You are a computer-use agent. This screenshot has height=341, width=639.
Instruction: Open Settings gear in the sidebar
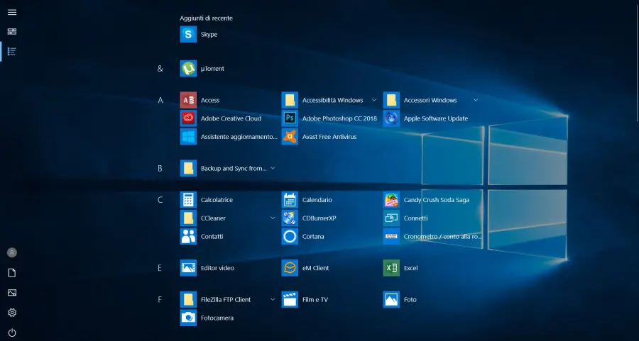point(12,313)
